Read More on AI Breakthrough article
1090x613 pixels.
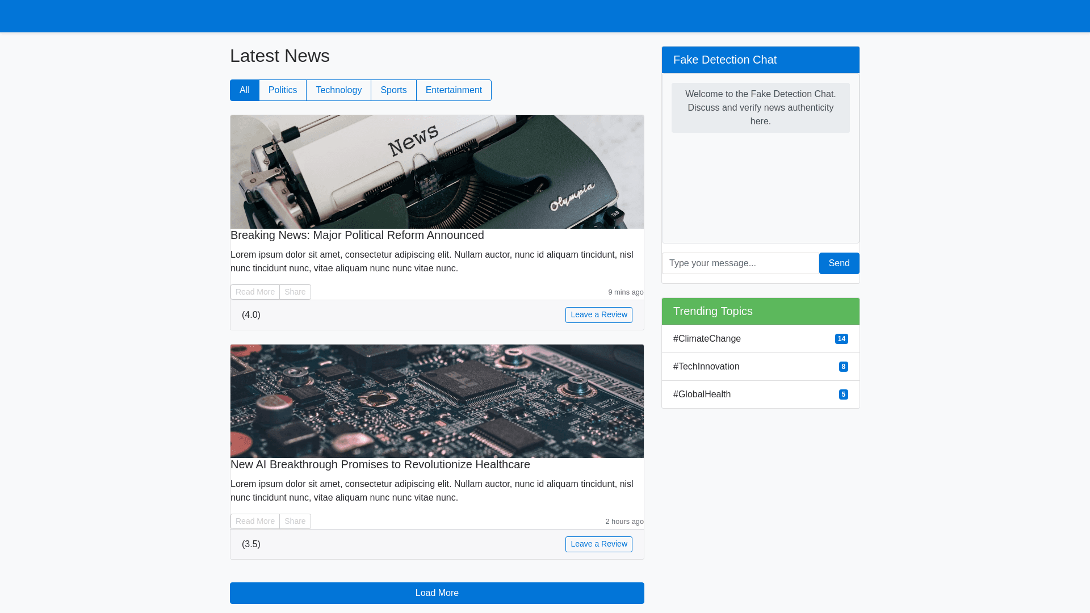255,521
